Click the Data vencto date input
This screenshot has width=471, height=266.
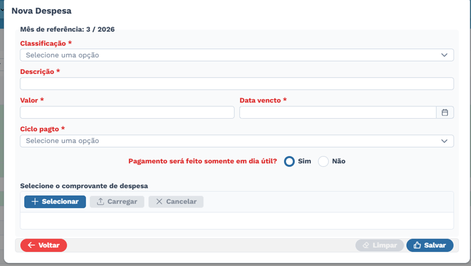338,112
